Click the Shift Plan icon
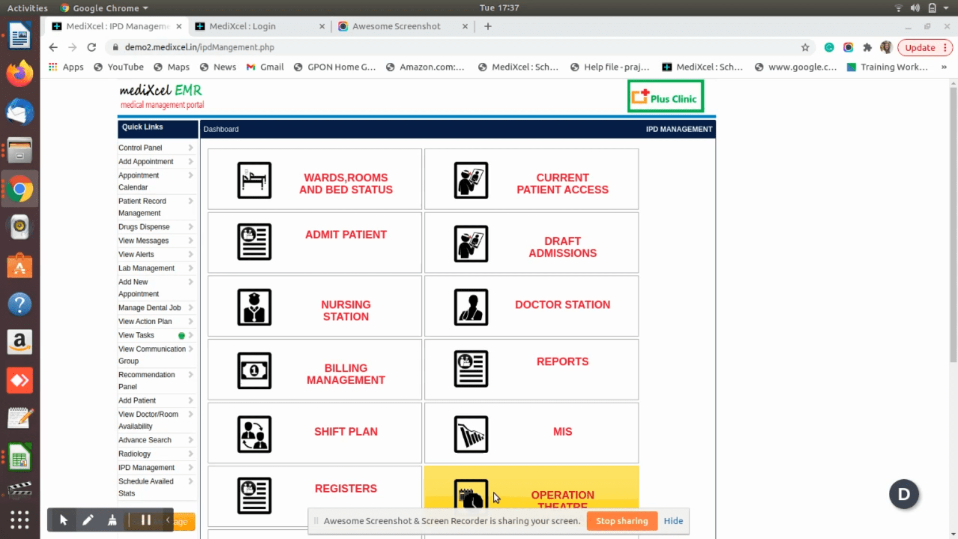Viewport: 958px width, 539px height. click(x=254, y=434)
